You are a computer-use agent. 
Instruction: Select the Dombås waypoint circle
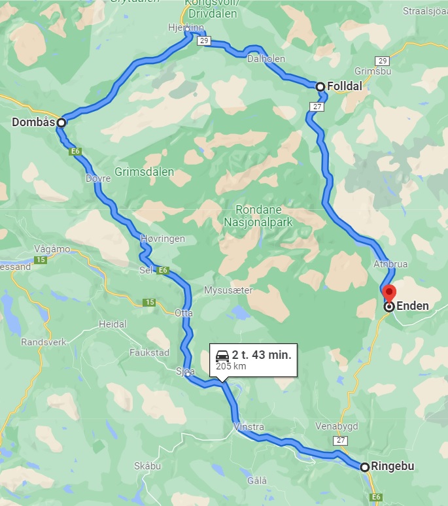coord(61,123)
